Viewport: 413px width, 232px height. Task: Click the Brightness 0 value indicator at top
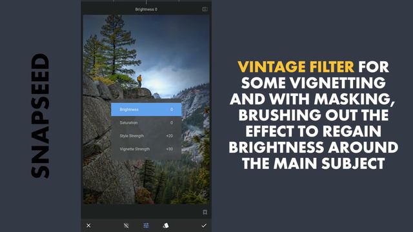point(146,9)
